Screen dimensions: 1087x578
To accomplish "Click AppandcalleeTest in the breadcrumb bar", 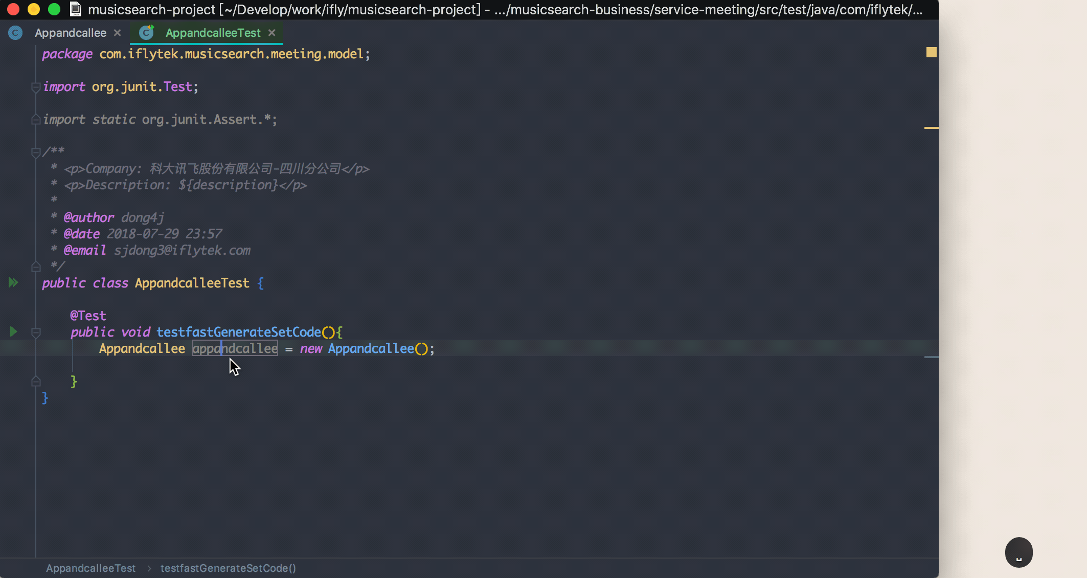I will 90,568.
